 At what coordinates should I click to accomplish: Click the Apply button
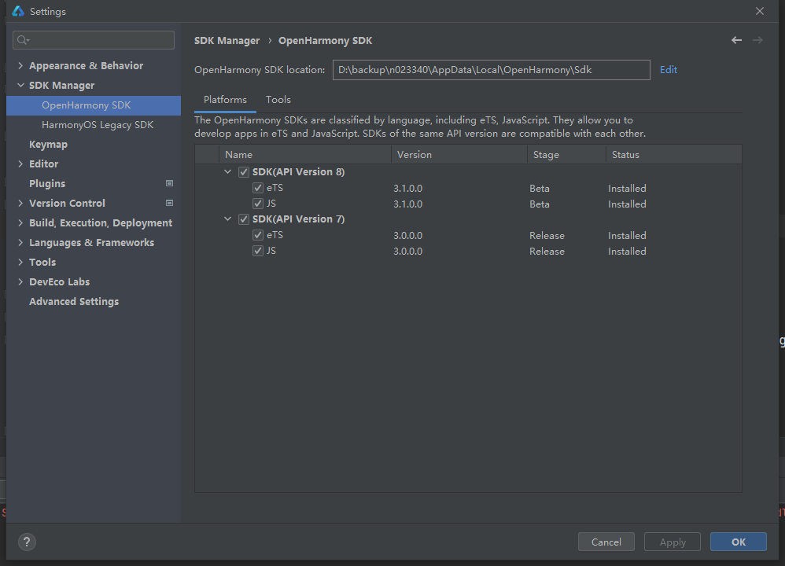(673, 542)
